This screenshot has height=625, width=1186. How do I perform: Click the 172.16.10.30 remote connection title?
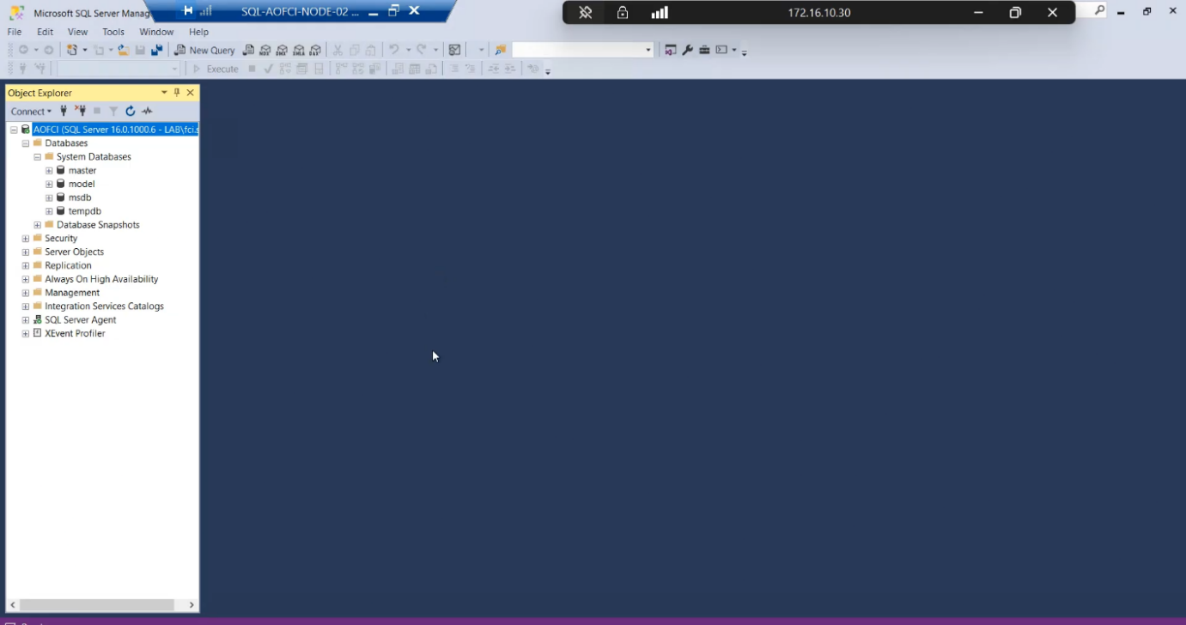click(819, 13)
